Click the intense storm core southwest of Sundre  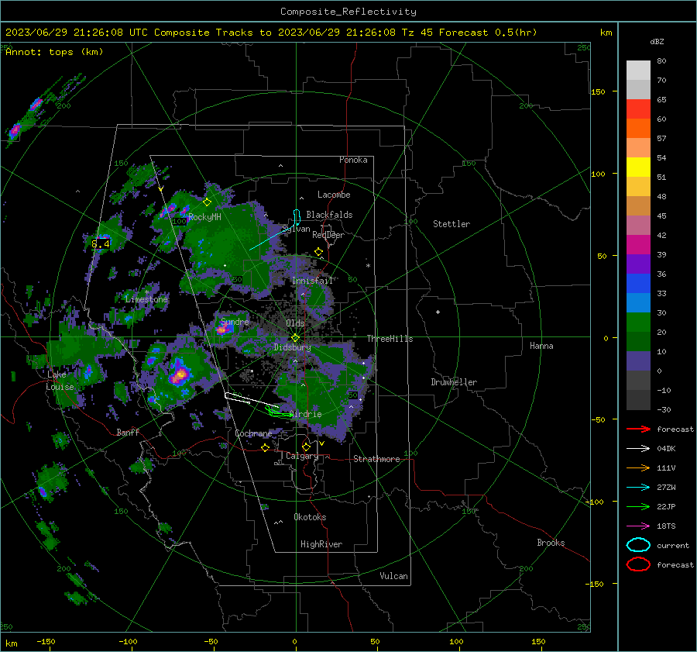[x=179, y=374]
